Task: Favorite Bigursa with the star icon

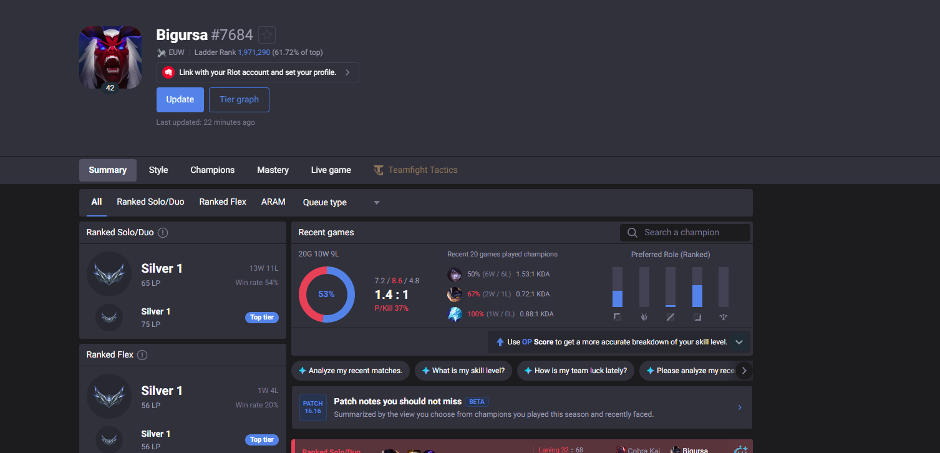Action: (x=267, y=35)
